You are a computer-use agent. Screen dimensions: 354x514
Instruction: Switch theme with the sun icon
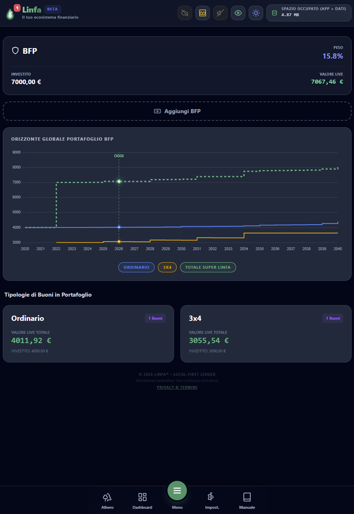(256, 13)
